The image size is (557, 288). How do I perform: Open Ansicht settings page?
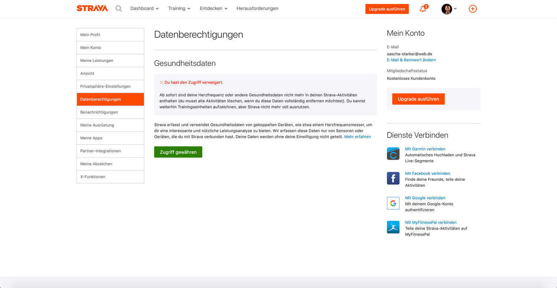coord(110,73)
